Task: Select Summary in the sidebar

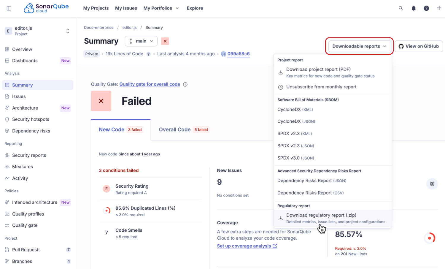Action: pos(38,85)
